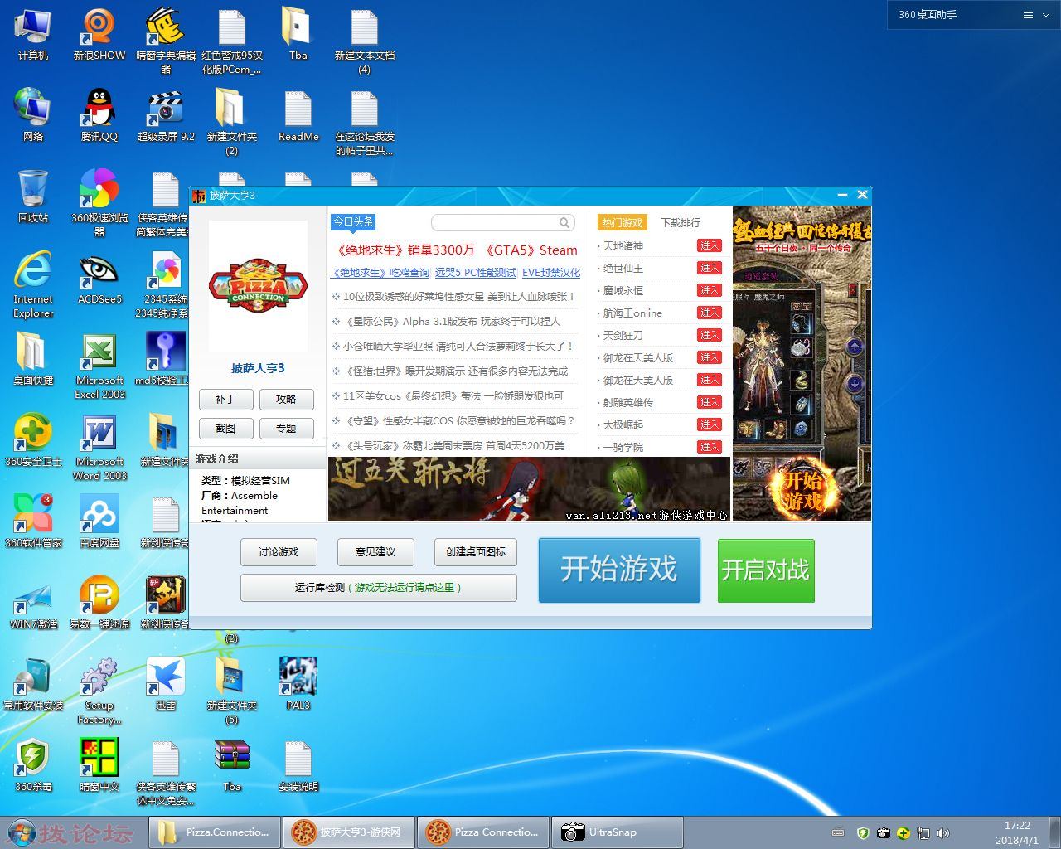Open the Tba WinRAR archive icon
The width and height of the screenshot is (1061, 849).
pyautogui.click(x=231, y=765)
